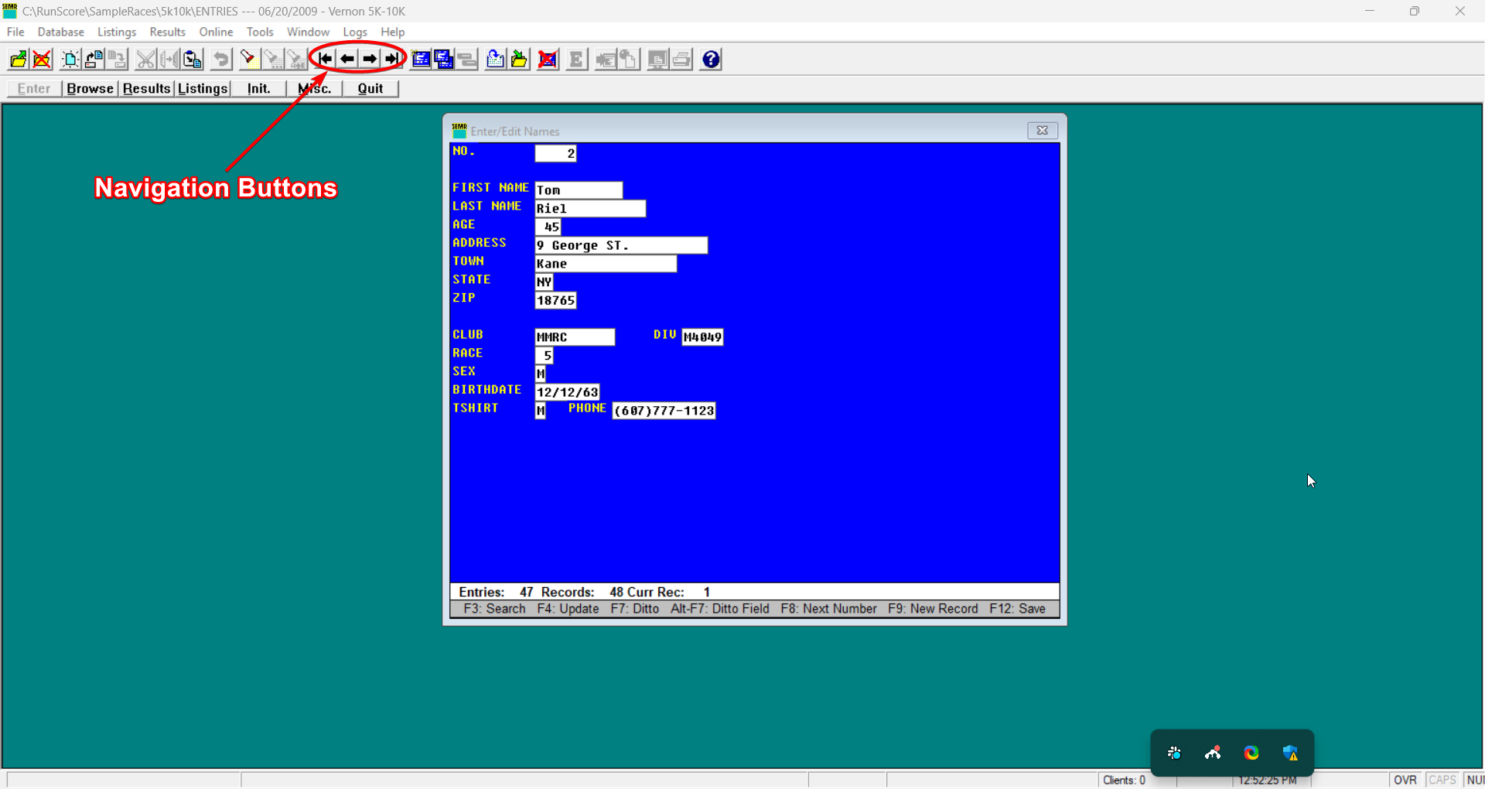This screenshot has height=789, width=1485.
Task: Open the Database menu
Action: (x=61, y=32)
